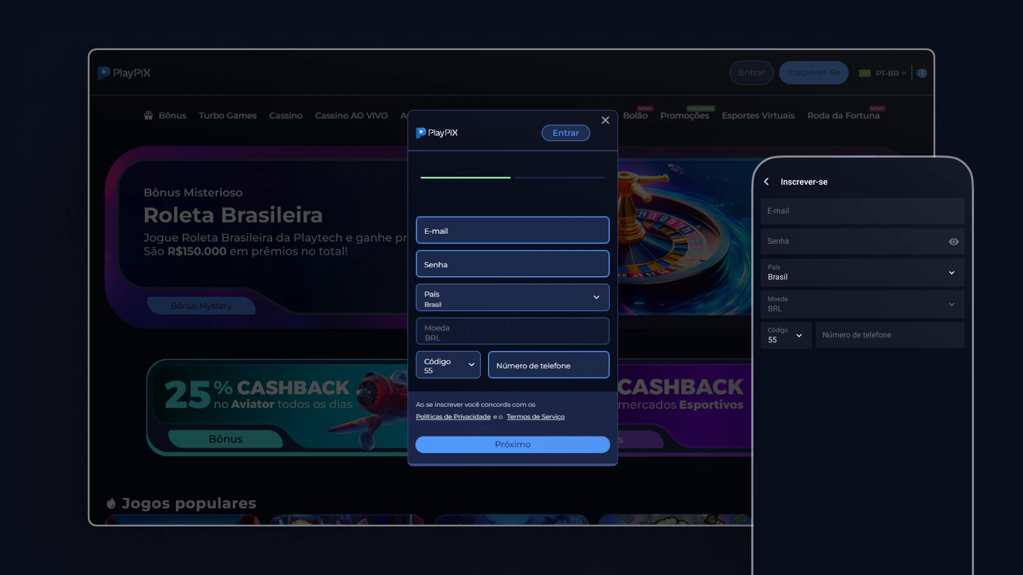The height and width of the screenshot is (575, 1023).
Task: Click the PT-BR language flag icon
Action: pyautogui.click(x=865, y=73)
